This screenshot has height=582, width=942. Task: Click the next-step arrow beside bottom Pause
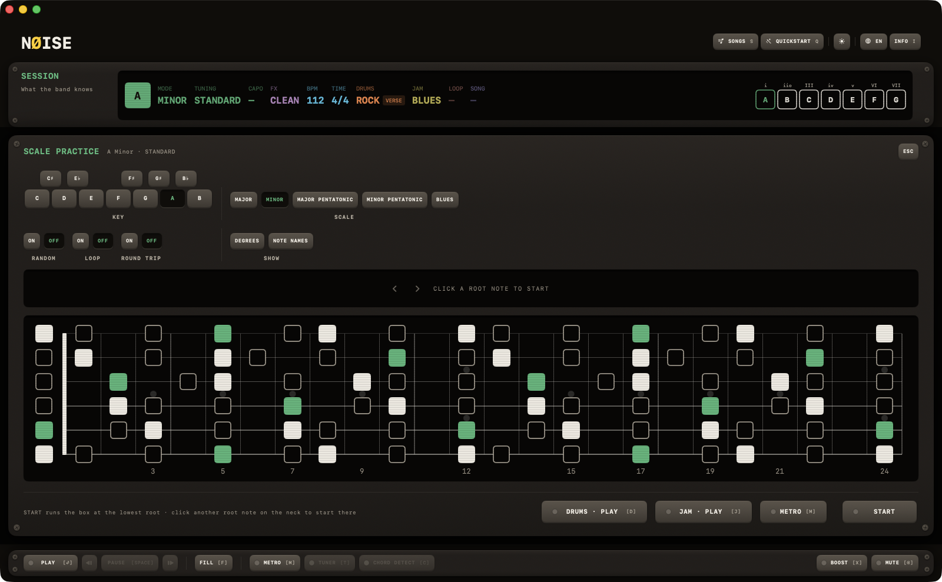pos(170,563)
